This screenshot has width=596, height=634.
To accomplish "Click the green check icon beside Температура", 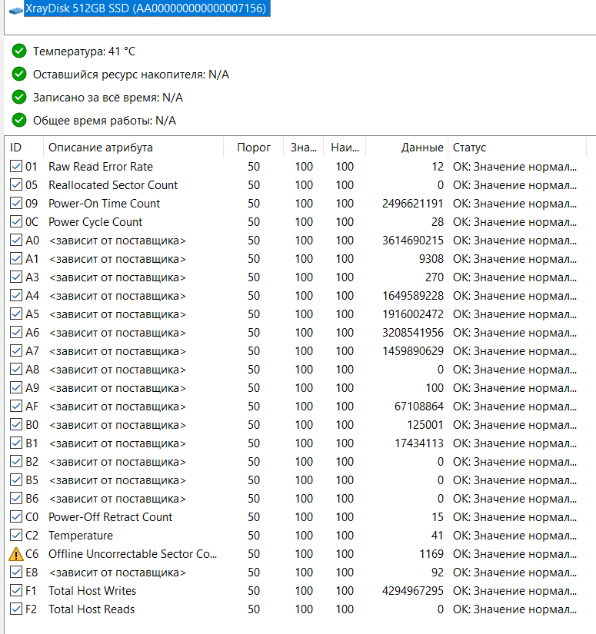I will tap(19, 51).
